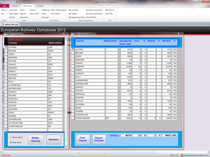Image resolution: width=210 pixels, height=157 pixels.
Task: Close the ERD : Countries window
Action: pos(64,34)
